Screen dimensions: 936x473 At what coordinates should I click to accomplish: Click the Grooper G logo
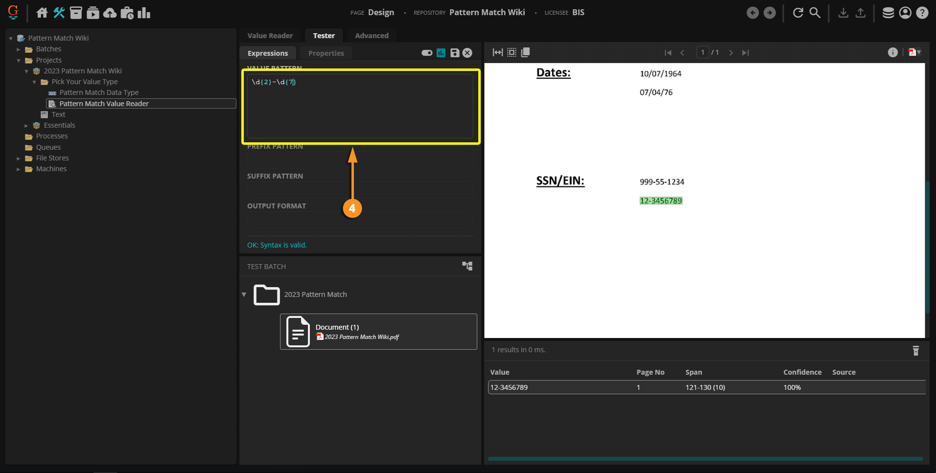coord(13,12)
